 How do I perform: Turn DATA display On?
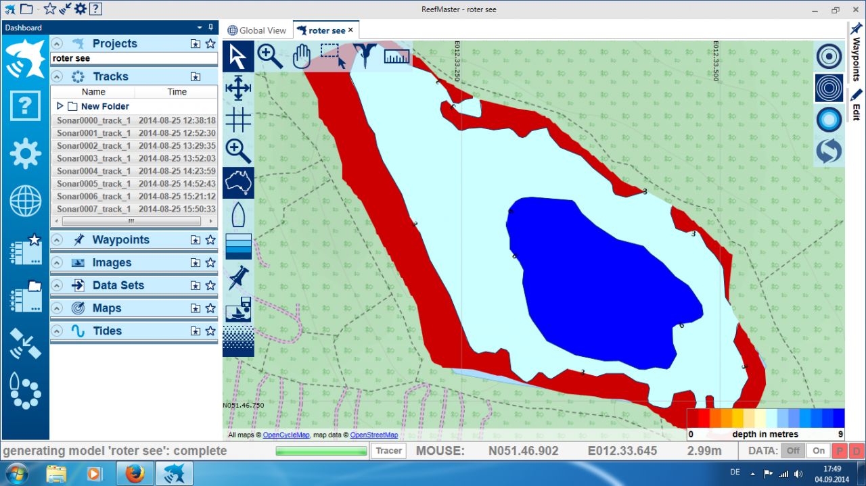pyautogui.click(x=819, y=451)
